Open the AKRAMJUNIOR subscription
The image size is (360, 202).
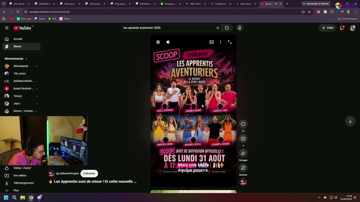pos(21,81)
